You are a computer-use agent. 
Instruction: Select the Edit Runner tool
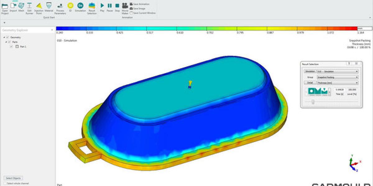(29, 6)
